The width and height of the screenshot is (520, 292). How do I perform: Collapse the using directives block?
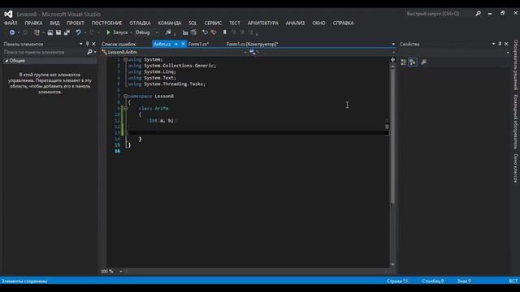125,59
